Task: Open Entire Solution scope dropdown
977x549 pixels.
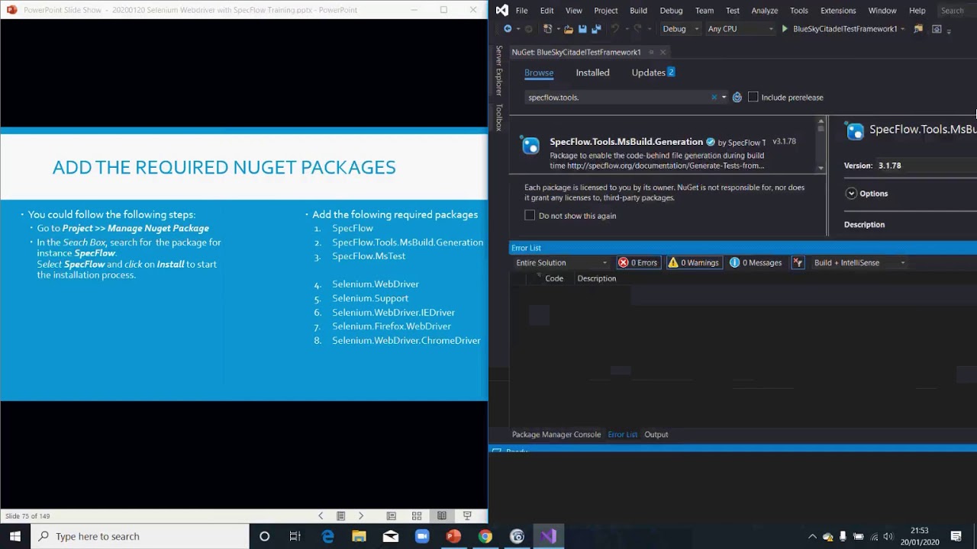Action: (x=562, y=262)
